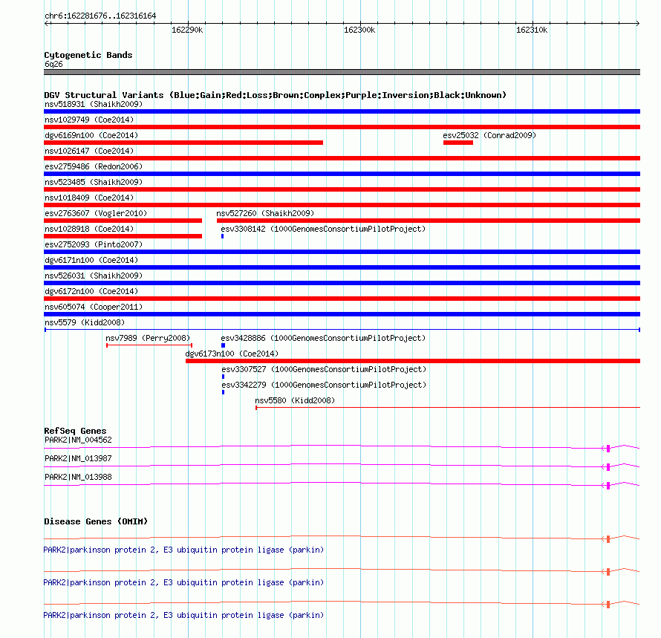Open variant dgv6172n100 (Coe2014)

pyautogui.click(x=91, y=291)
